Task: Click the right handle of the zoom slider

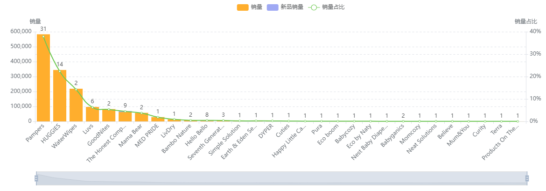Action: [527, 178]
